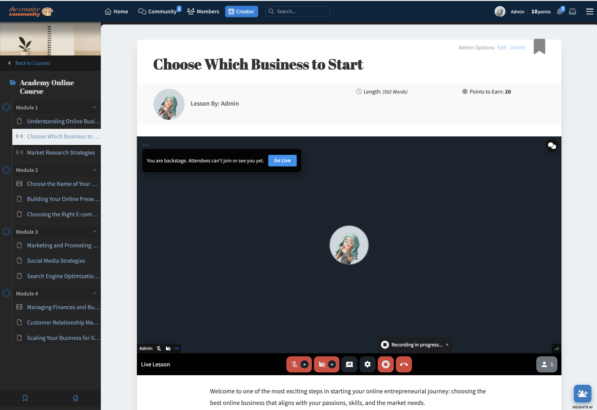Go to the Members page
Viewport: 597px width, 410px height.
pos(203,12)
